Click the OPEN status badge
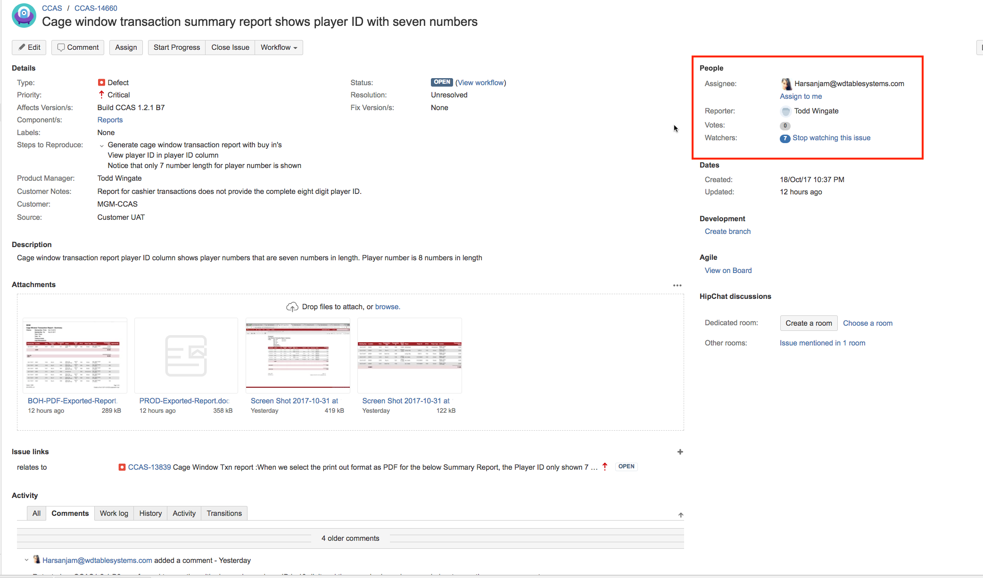The height and width of the screenshot is (578, 983). pos(442,82)
